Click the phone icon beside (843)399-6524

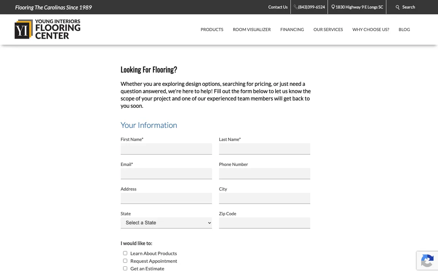[296, 7]
